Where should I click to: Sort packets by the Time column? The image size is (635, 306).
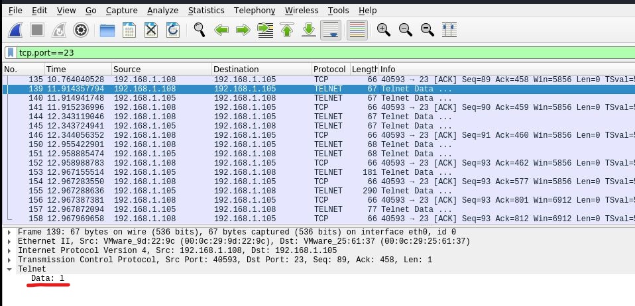coord(78,69)
